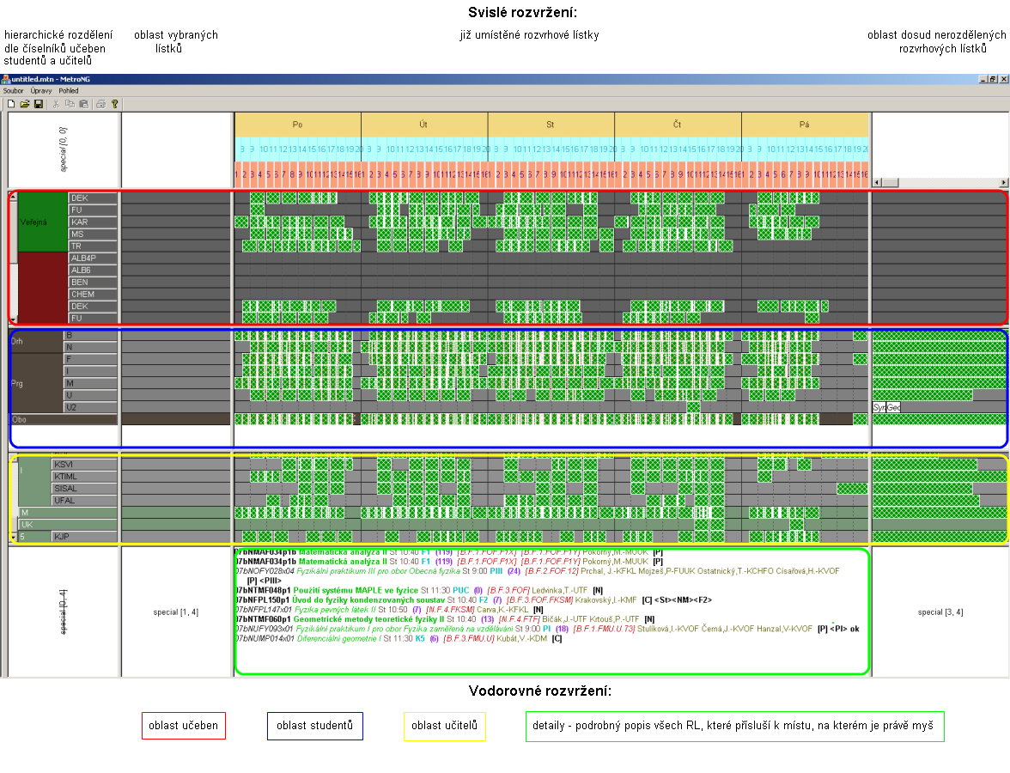Viewport: 1010px width, 773px height.
Task: Click the Cut scissors toolbar icon
Action: [57, 104]
